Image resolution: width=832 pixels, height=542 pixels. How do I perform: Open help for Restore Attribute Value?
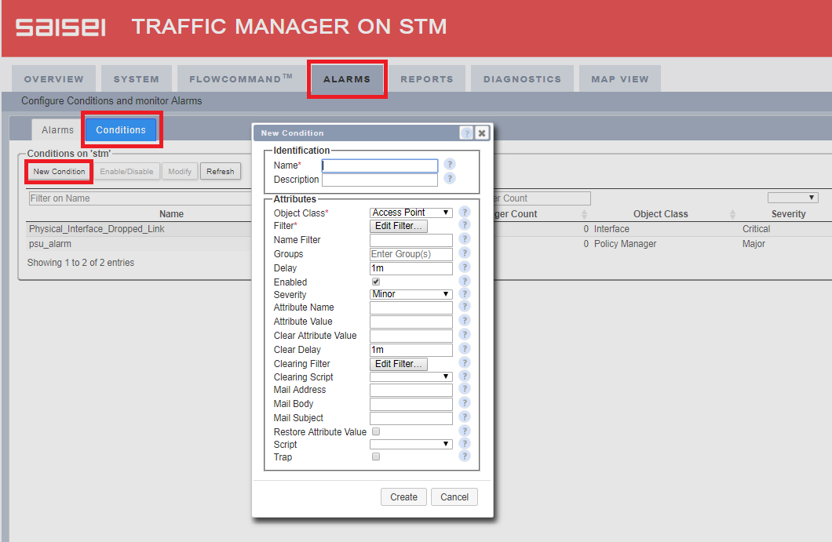[x=465, y=431]
